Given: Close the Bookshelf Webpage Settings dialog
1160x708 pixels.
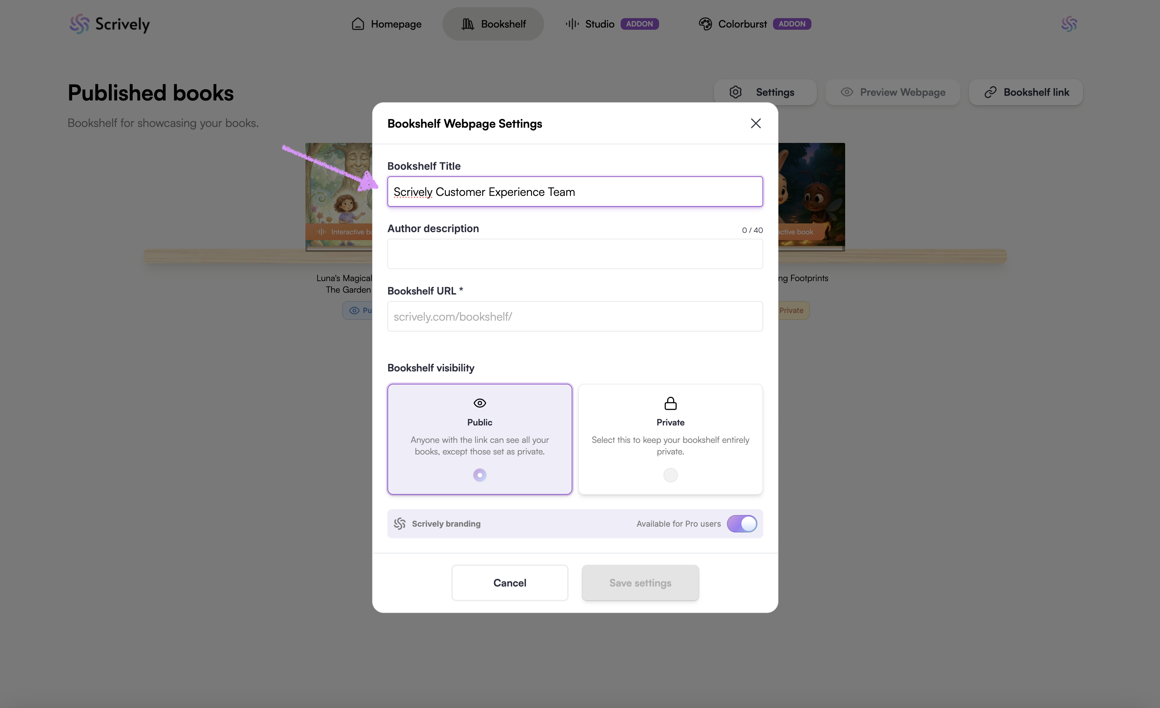Looking at the screenshot, I should pos(756,123).
